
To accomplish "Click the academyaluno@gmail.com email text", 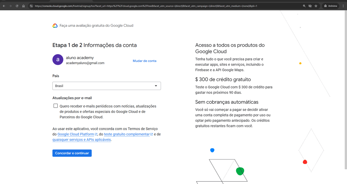I will [x=85, y=63].
